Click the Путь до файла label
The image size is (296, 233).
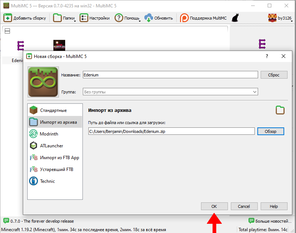pyautogui.click(x=127, y=123)
